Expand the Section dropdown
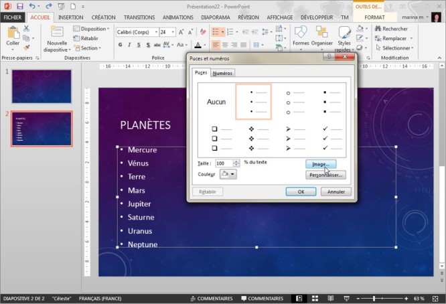 click(x=89, y=48)
